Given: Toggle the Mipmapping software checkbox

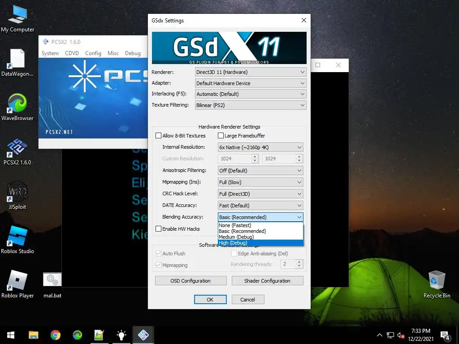Looking at the screenshot, I should (x=158, y=265).
